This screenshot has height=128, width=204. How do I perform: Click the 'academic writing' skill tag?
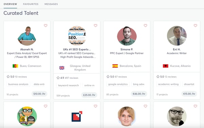[168, 84]
